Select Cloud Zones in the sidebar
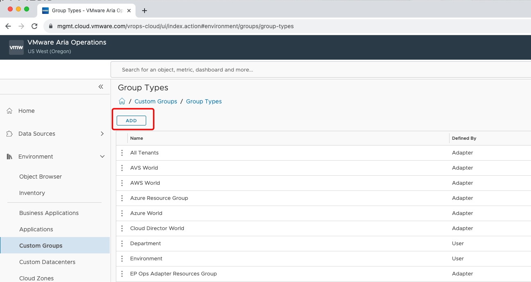The image size is (531, 282). pyautogui.click(x=36, y=278)
